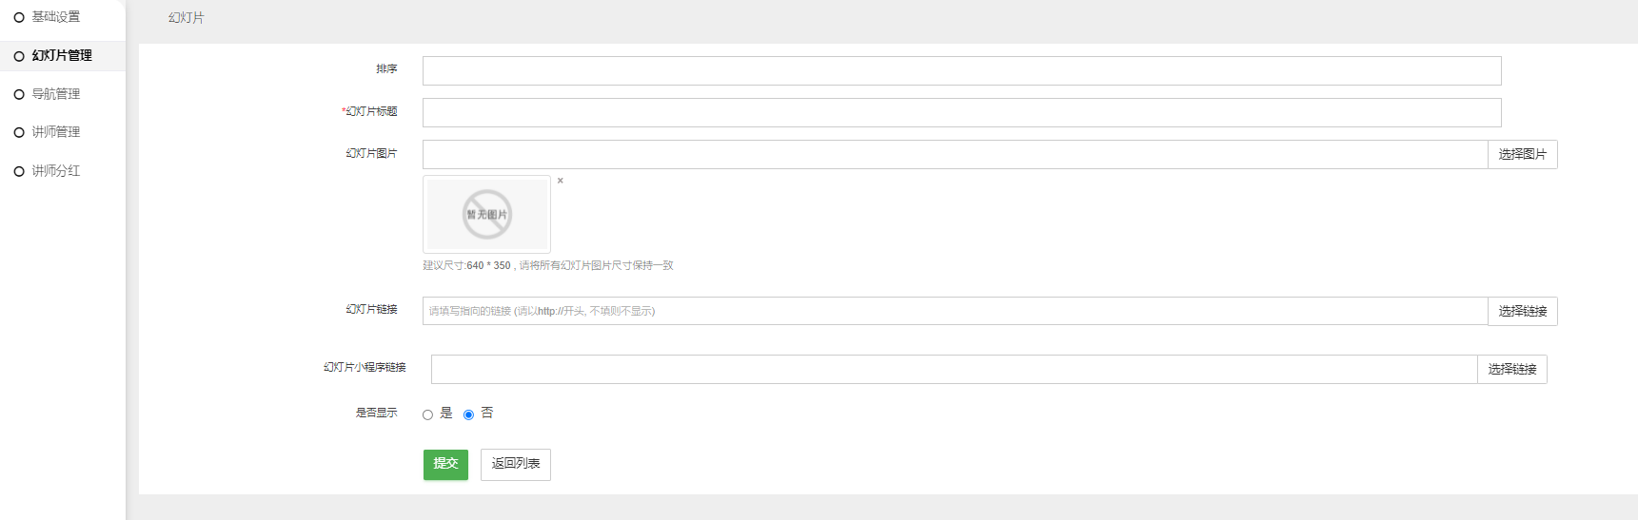Click 选择链接 next to 幻灯片链接 field
Viewport: 1638px width, 520px height.
click(x=1523, y=311)
